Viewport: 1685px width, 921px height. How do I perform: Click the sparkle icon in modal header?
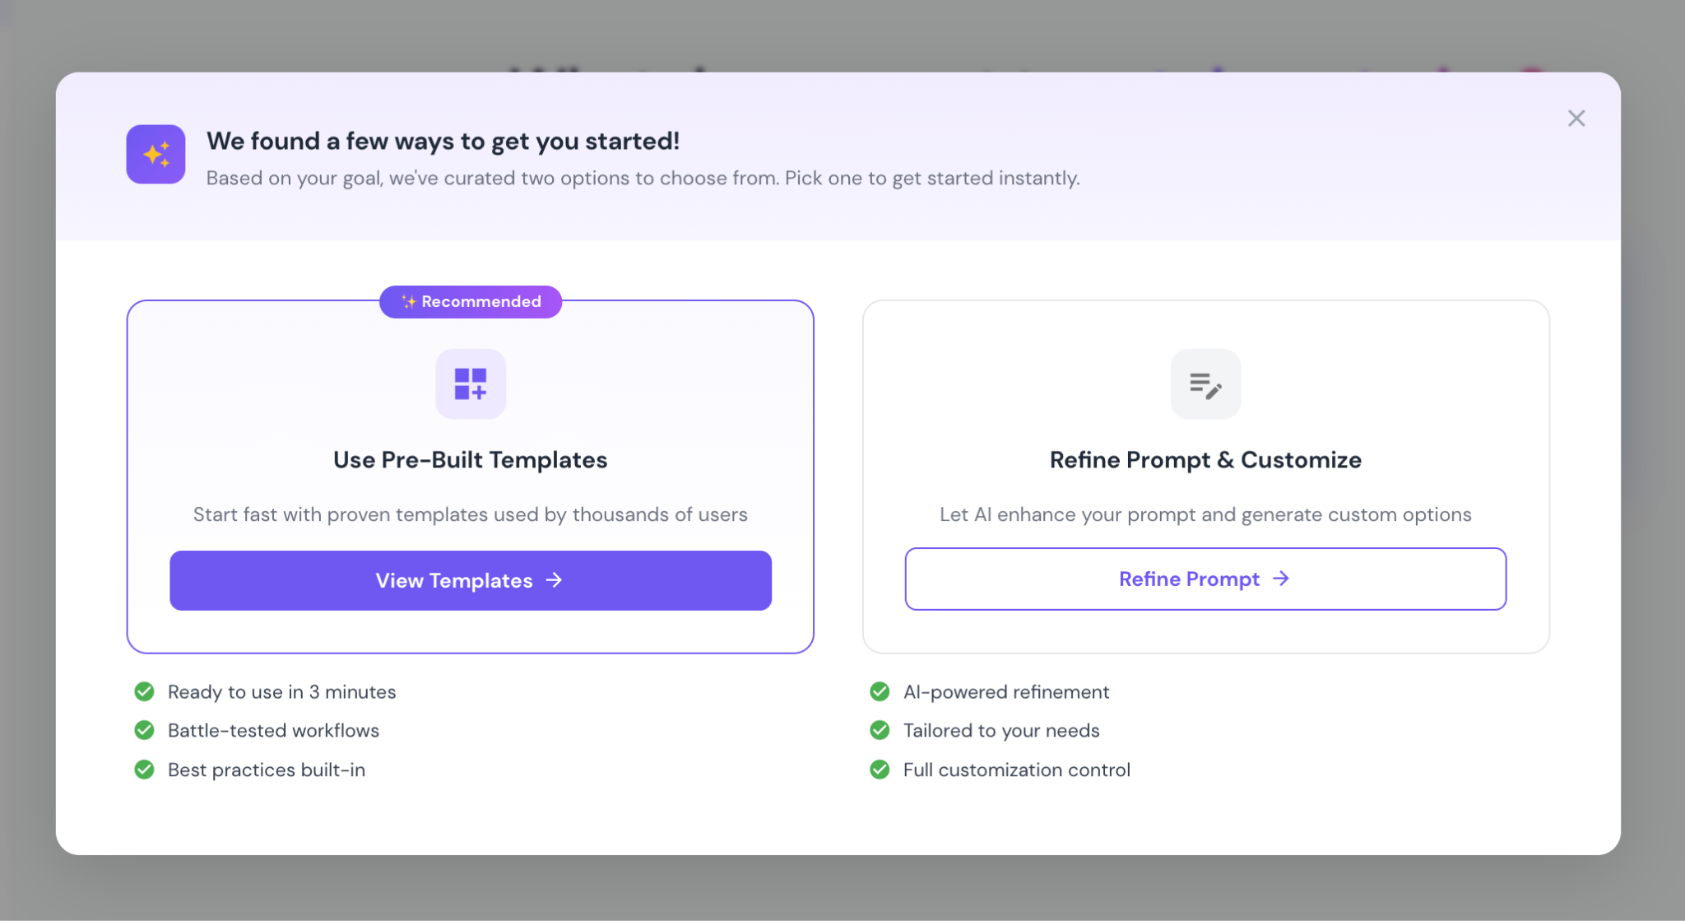156,154
